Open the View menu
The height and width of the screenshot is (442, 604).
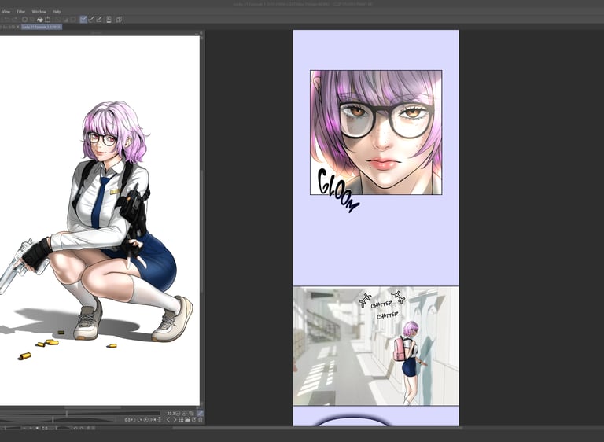[6, 12]
